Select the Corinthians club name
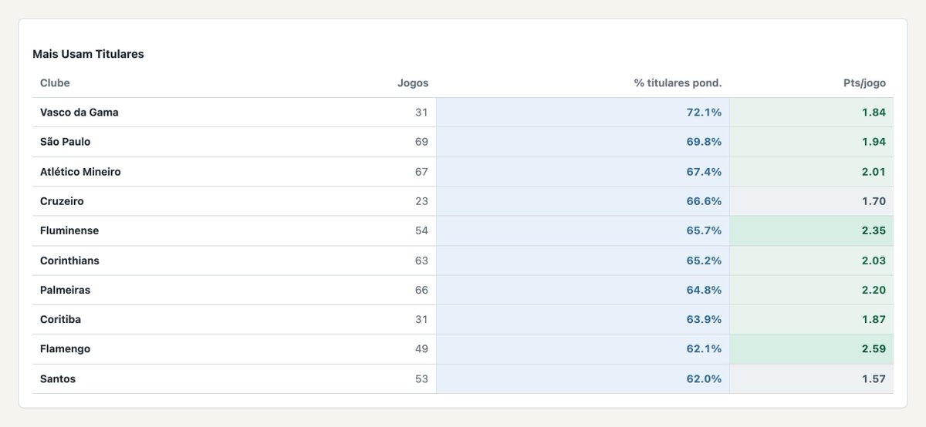This screenshot has width=926, height=427. tap(69, 261)
